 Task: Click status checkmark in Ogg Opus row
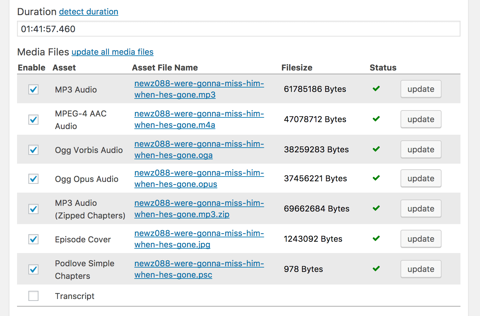click(376, 178)
